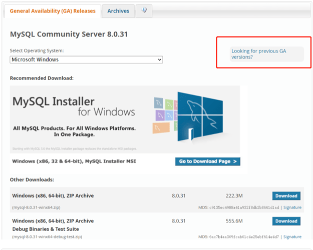The height and width of the screenshot is (250, 313).
Task: Click the MD5 checksum of debug-test ZIP
Action: [238, 236]
